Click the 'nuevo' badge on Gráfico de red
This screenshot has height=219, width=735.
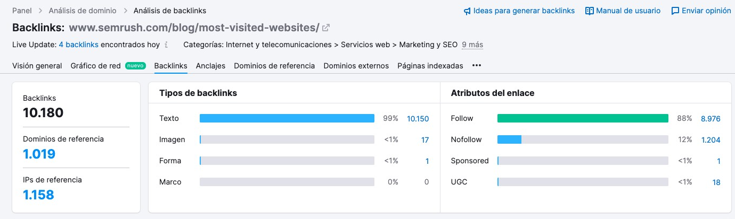[135, 66]
